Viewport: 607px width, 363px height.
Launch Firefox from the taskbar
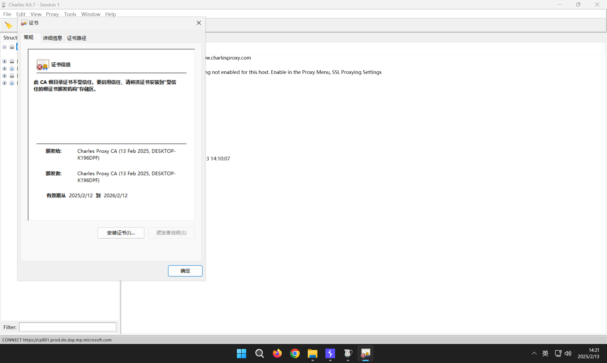point(277,353)
